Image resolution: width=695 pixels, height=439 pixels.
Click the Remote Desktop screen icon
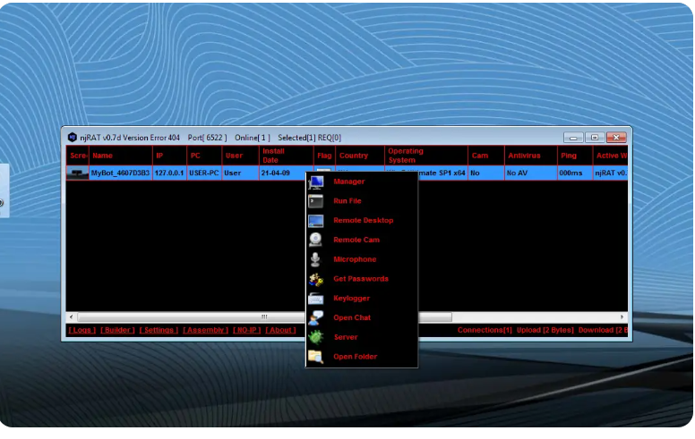[316, 221]
